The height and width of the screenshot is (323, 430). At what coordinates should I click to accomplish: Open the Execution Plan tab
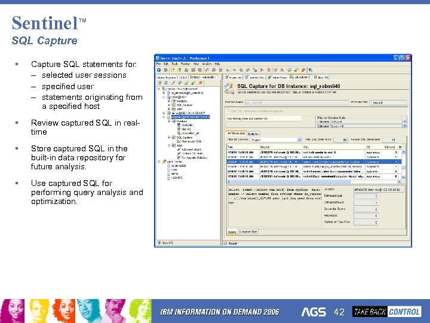pos(248,231)
